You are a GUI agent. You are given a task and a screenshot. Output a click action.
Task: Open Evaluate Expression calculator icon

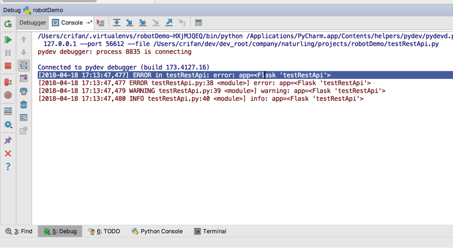(198, 23)
